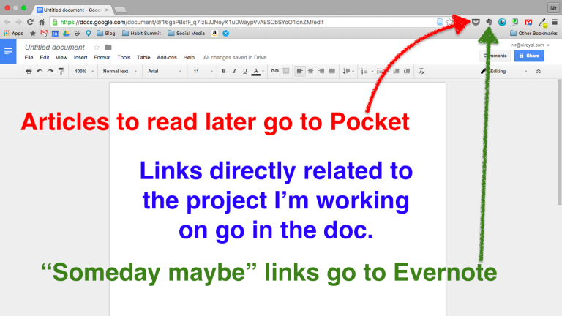Open the Add-ons menu
This screenshot has height=316, width=562.
(167, 57)
